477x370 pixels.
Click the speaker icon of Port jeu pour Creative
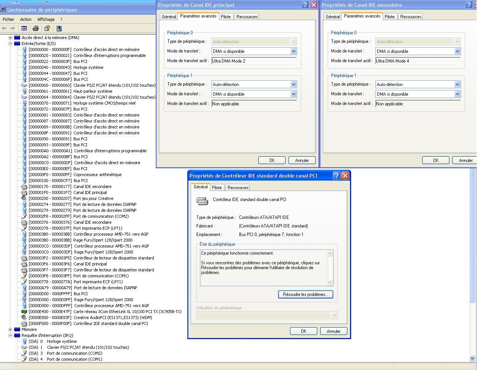[24, 198]
